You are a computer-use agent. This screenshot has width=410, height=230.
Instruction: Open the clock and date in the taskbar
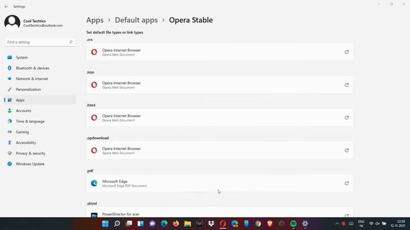pos(398,224)
